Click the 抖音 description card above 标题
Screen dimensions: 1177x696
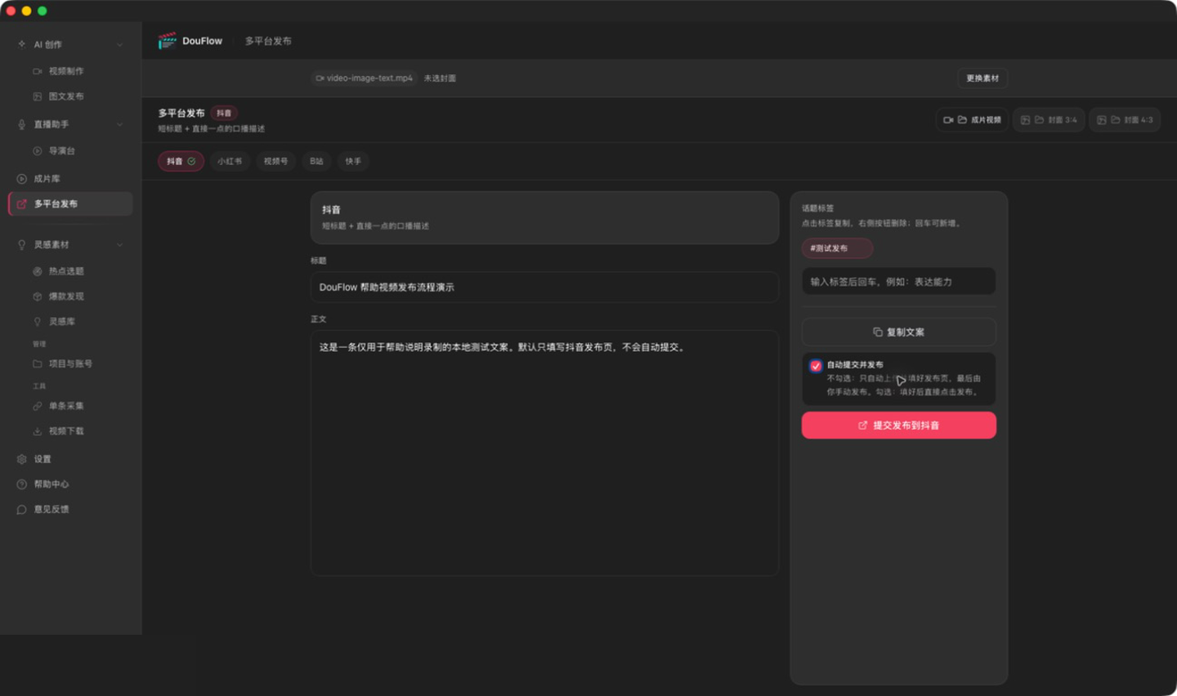coord(544,218)
